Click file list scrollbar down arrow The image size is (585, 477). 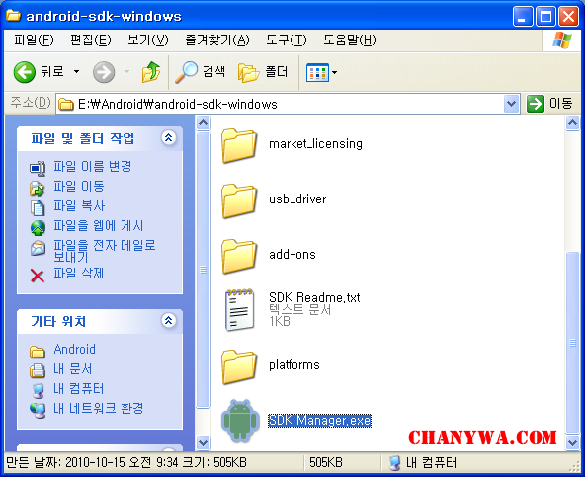point(573,443)
